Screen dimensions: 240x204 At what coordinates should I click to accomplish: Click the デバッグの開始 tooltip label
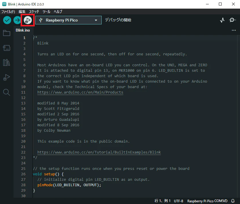pos(118,20)
